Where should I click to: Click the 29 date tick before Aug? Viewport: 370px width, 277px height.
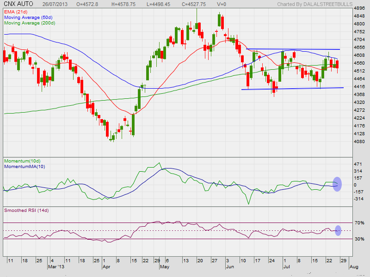[344, 260]
